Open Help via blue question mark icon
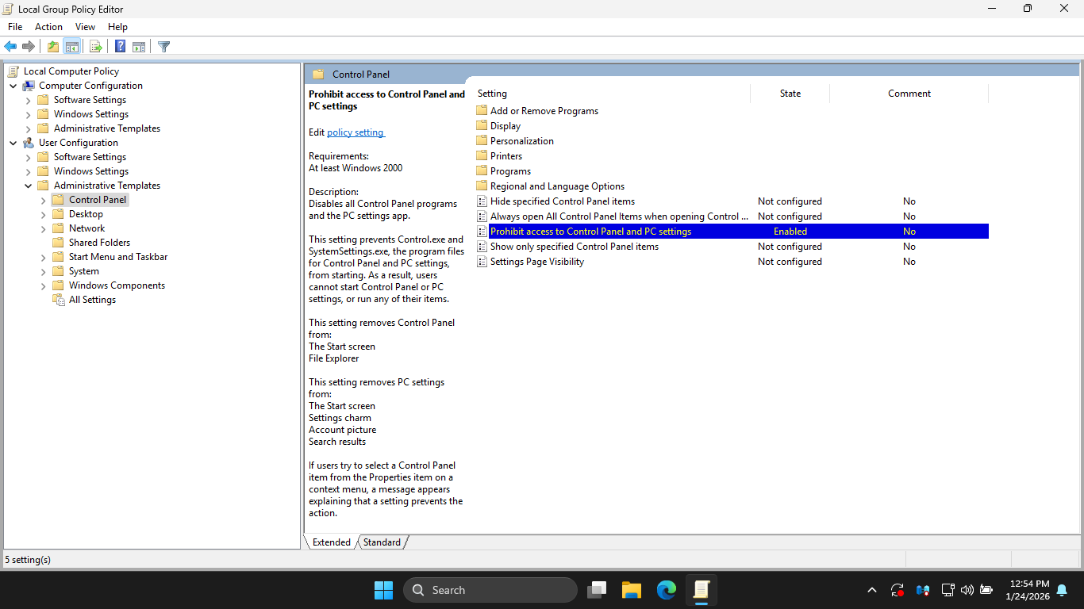This screenshot has height=609, width=1084. pyautogui.click(x=120, y=47)
